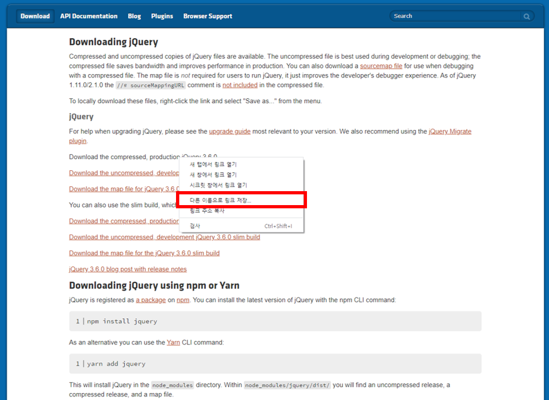Open the jQuery Migrate plugin link

coord(450,132)
